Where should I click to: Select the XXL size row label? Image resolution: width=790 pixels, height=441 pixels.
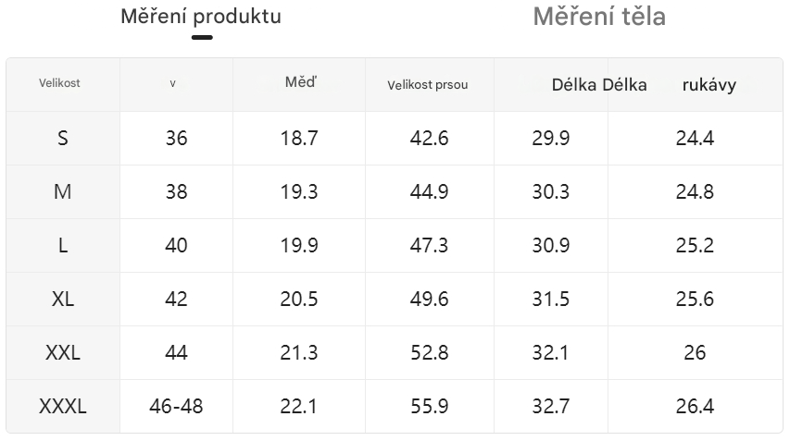(x=62, y=353)
